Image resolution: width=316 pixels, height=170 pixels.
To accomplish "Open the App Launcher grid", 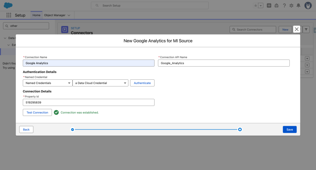I will coord(9,15).
